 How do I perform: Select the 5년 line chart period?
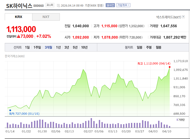75,47
